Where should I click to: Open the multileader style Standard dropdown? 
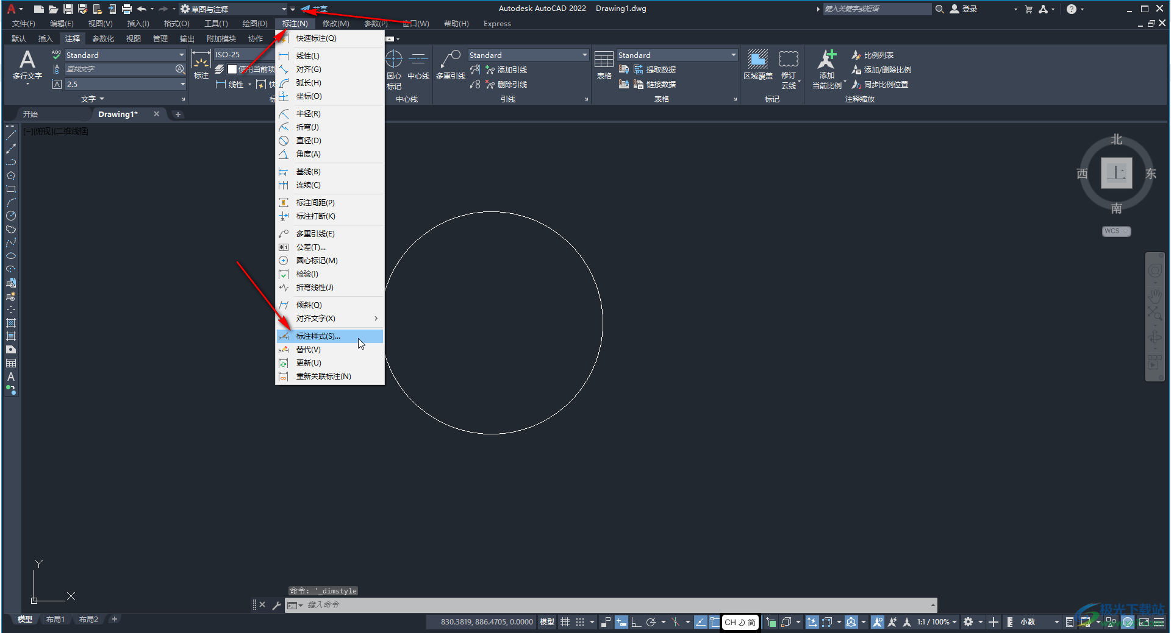[528, 55]
